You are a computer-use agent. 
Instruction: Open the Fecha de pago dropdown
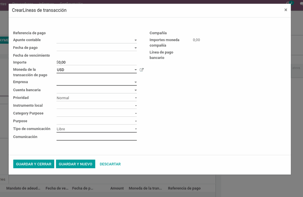pos(97,48)
